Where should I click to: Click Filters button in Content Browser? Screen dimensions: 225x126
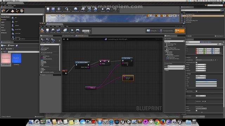point(4,52)
